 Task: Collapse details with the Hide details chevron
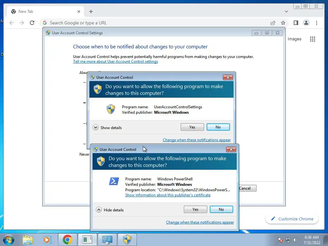[x=99, y=209]
